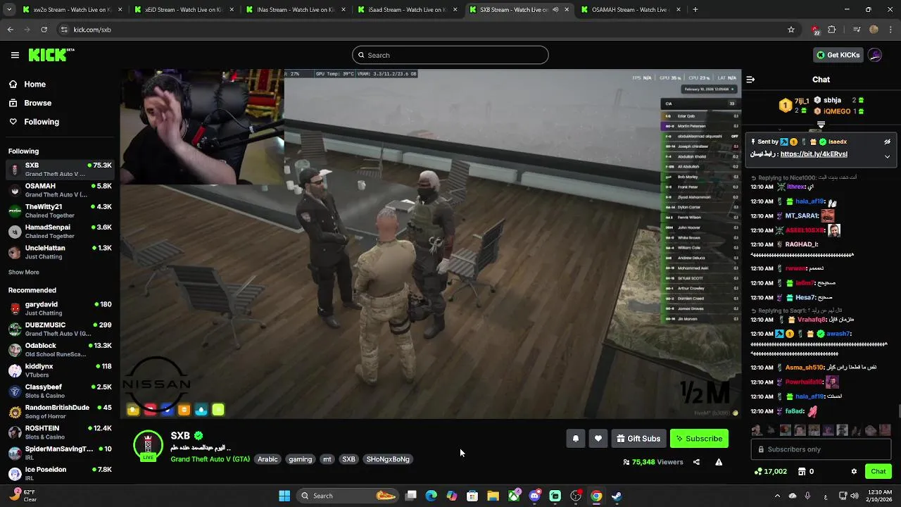Open the Windows Start menu
The width and height of the screenshot is (901, 507).
coord(284,496)
